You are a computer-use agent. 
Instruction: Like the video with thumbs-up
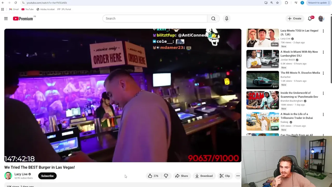153,176
